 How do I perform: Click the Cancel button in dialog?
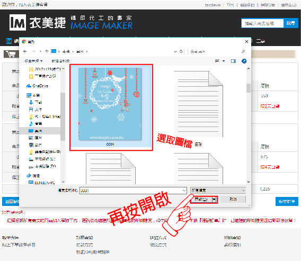click(x=233, y=199)
